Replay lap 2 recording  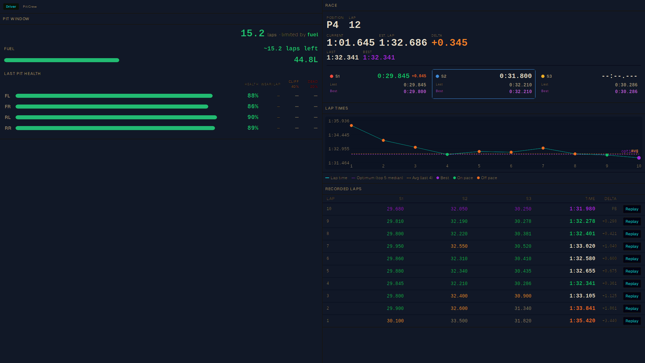coord(632,309)
